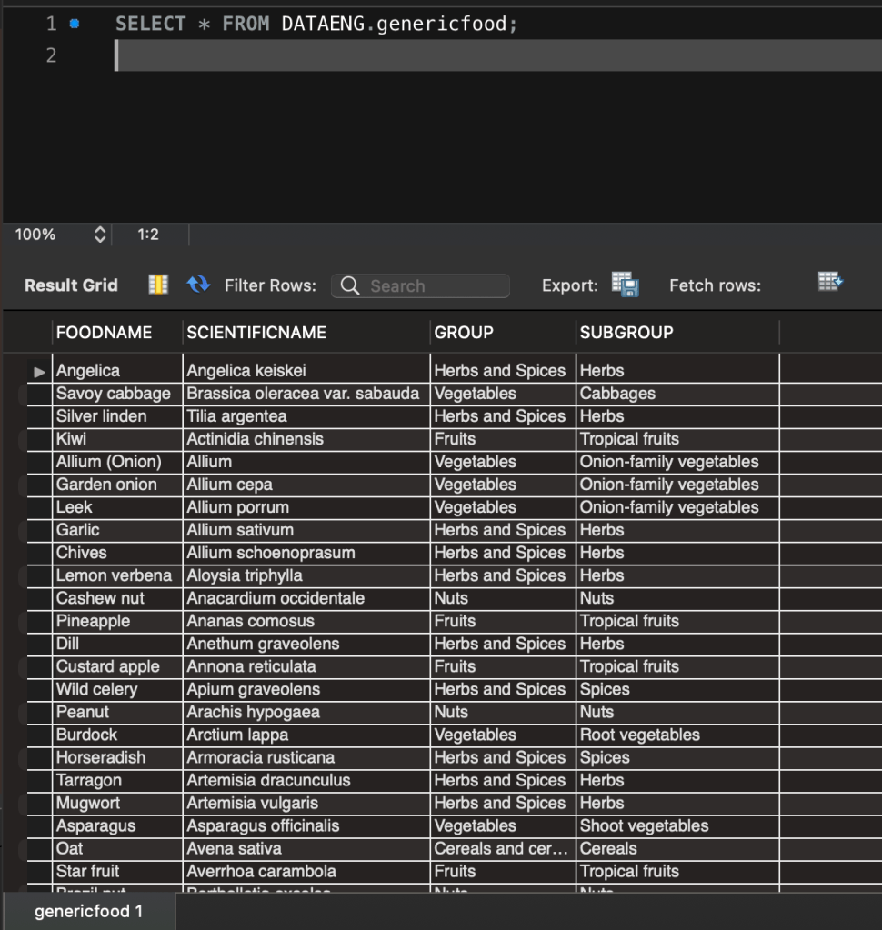Select the Root vegetables subgroup cell
Viewport: 882px width, 930px height.
pyautogui.click(x=640, y=735)
